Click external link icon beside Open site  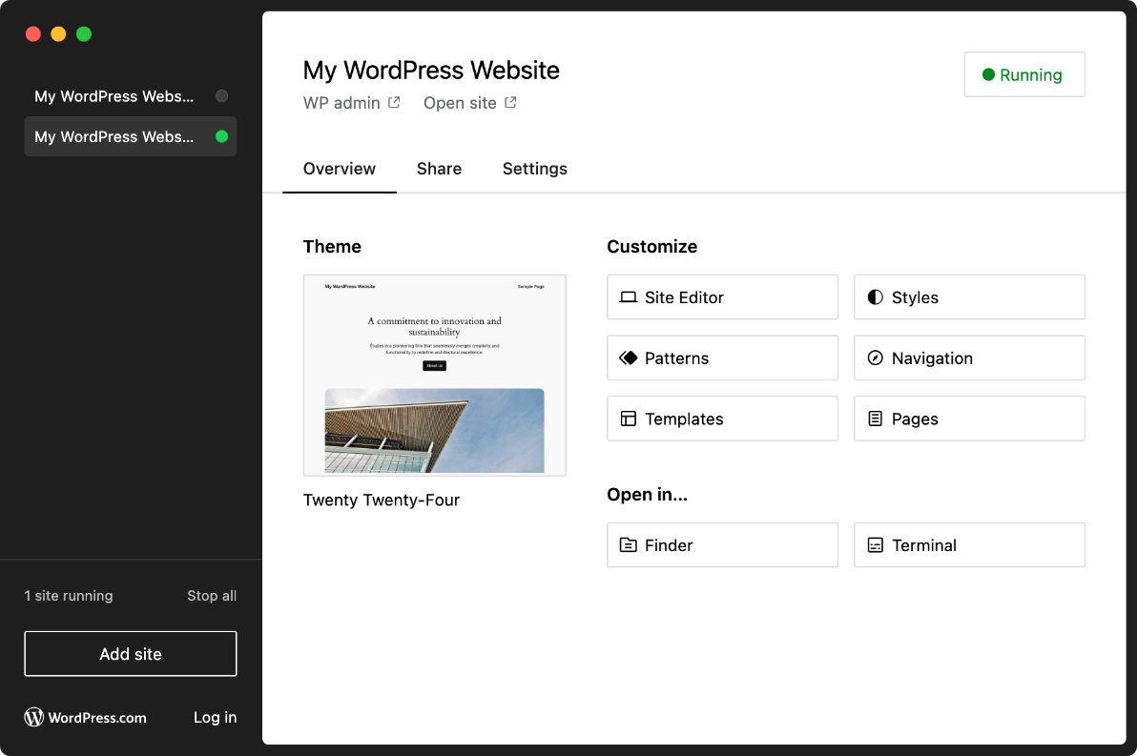pyautogui.click(x=510, y=103)
